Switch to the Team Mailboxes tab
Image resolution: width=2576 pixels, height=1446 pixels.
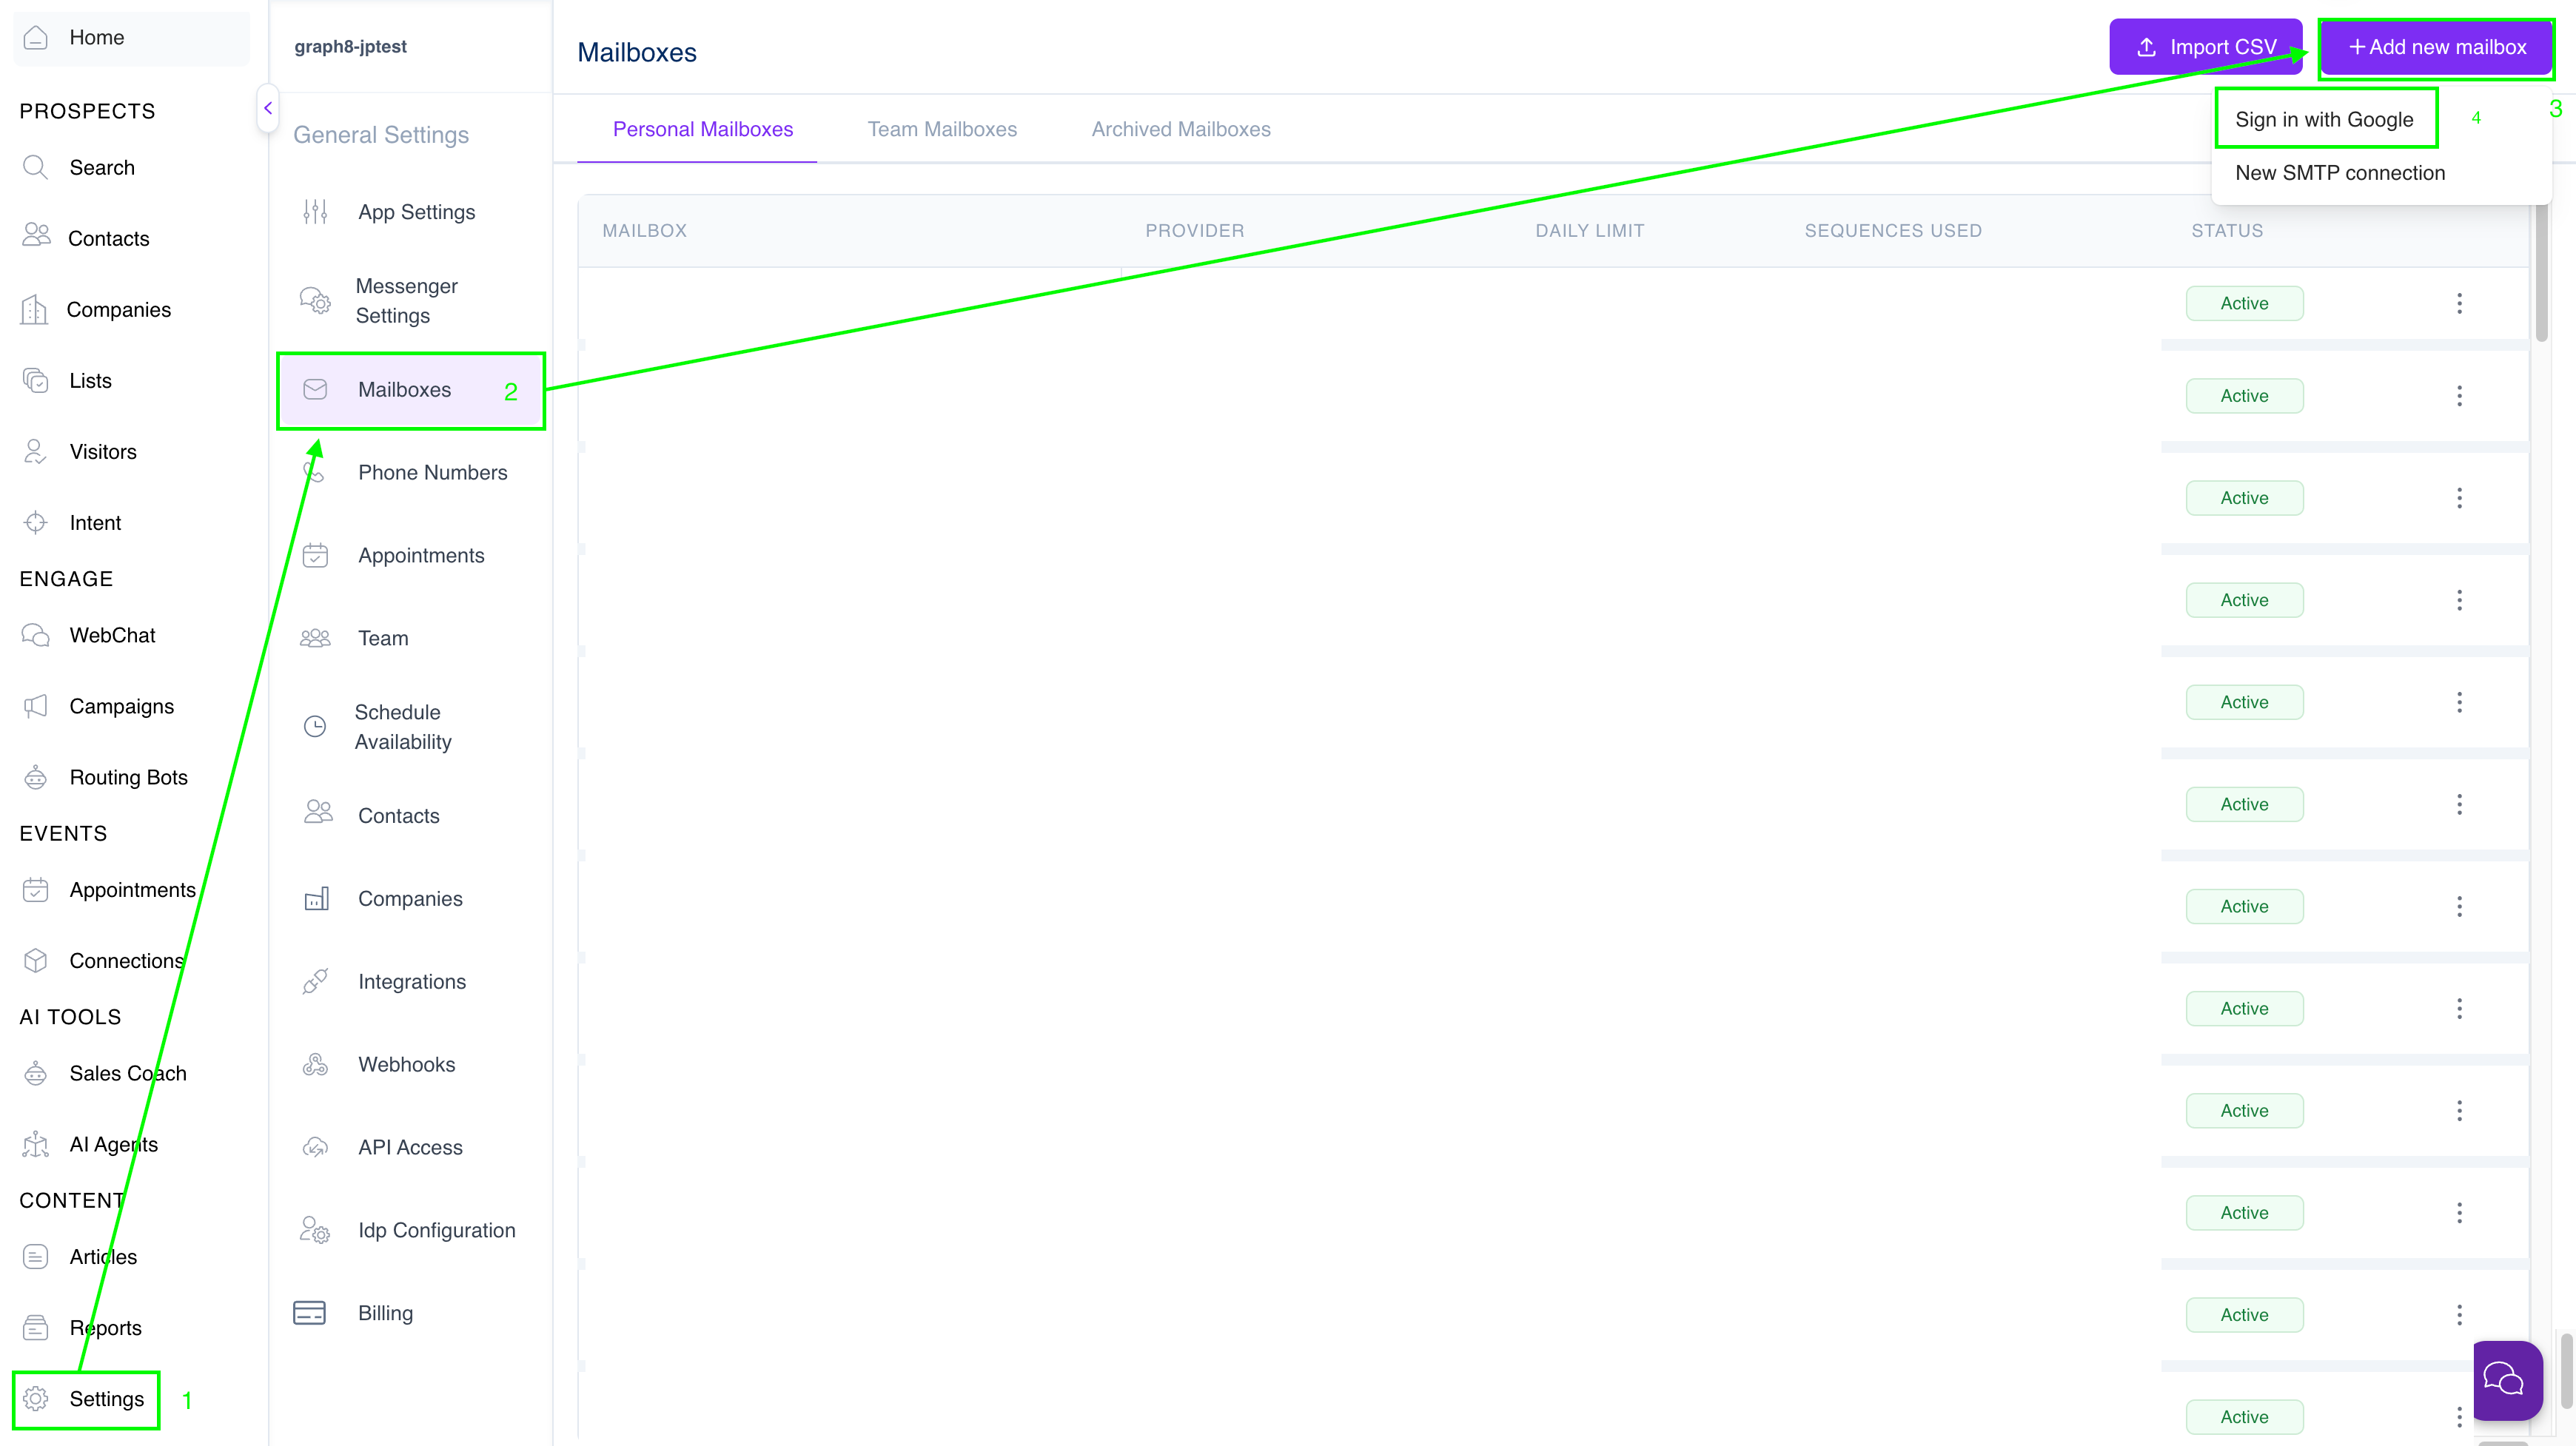pyautogui.click(x=942, y=129)
